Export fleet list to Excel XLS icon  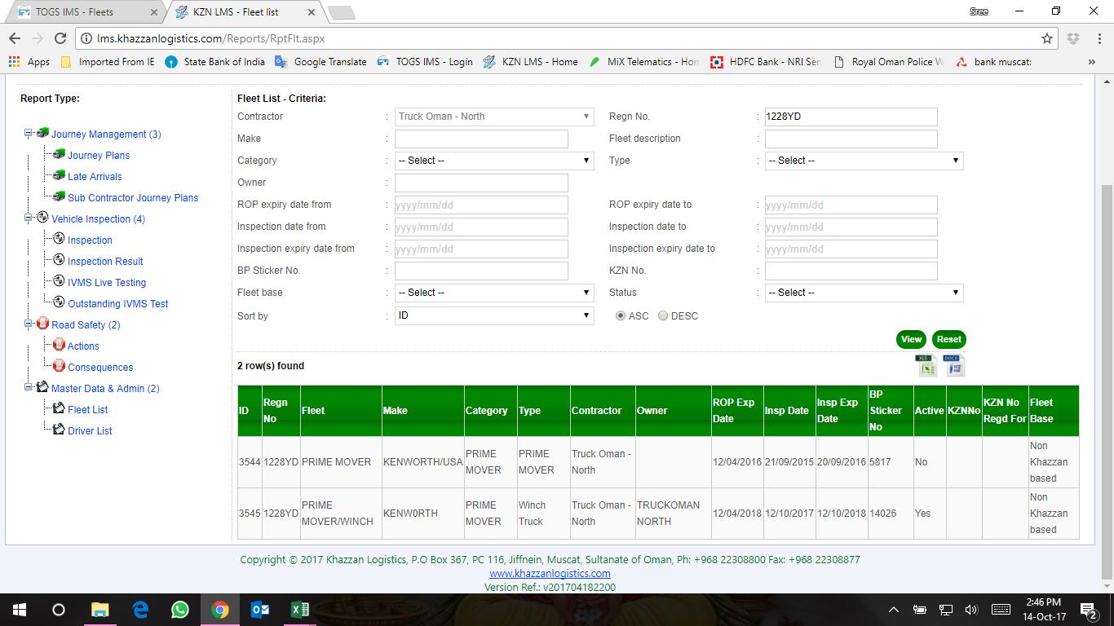click(x=926, y=366)
